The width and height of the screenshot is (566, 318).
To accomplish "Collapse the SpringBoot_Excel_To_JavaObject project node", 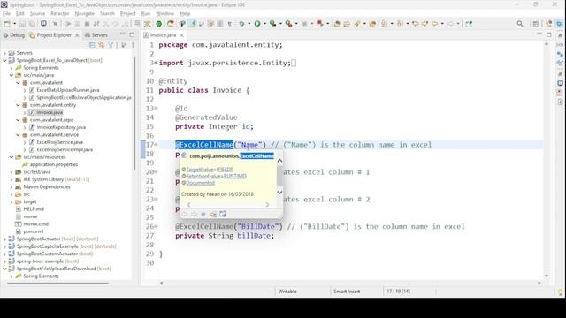I will tap(4, 60).
